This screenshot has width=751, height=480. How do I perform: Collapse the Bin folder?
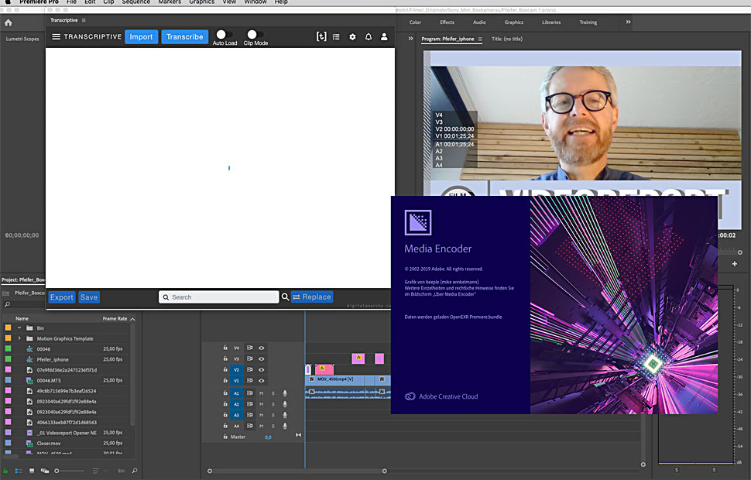pos(19,328)
